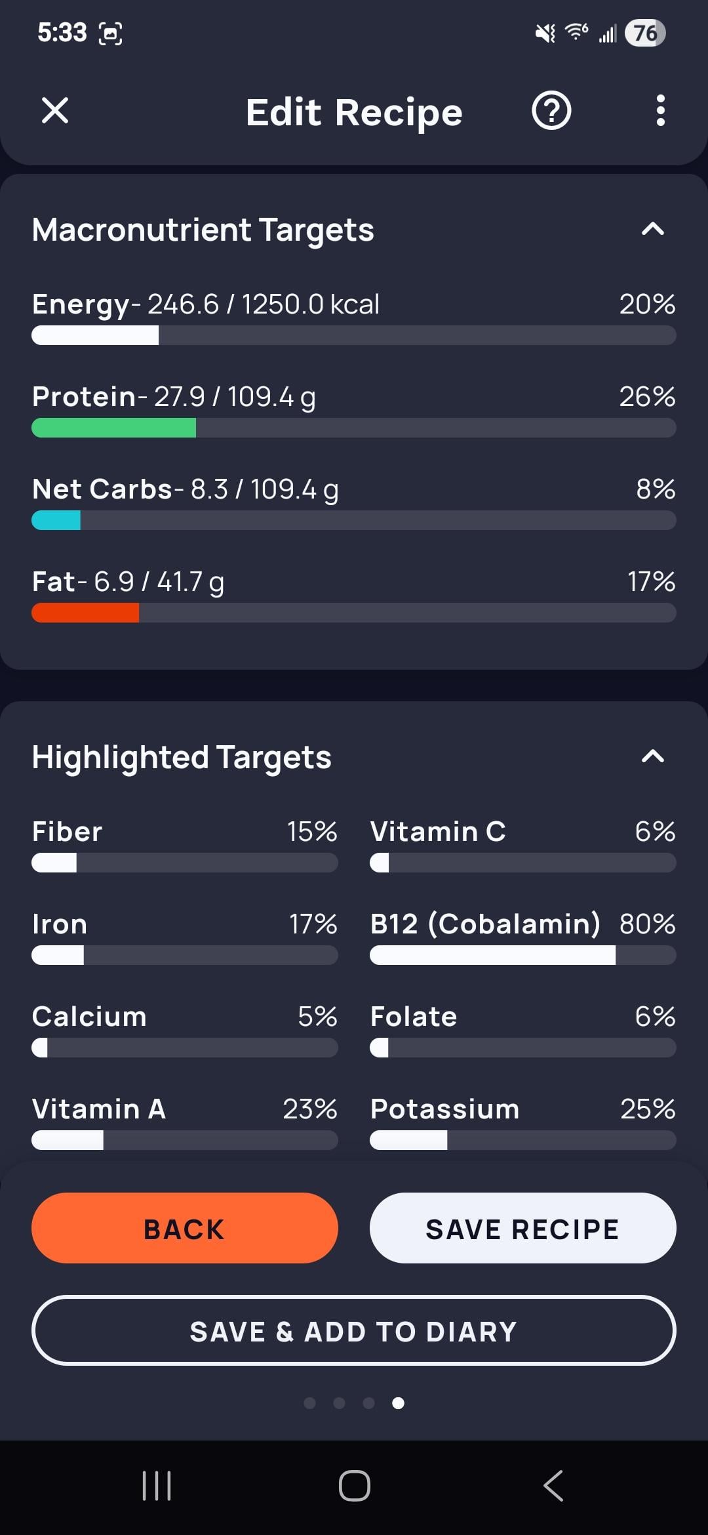708x1535 pixels.
Task: Open the three-dot overflow menu
Action: tap(660, 110)
